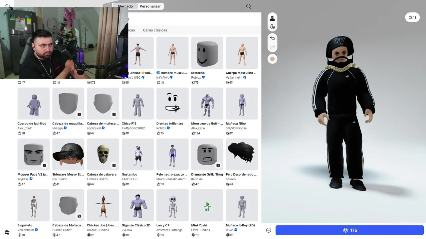Click the 3D avatar preview model

point(343,113)
